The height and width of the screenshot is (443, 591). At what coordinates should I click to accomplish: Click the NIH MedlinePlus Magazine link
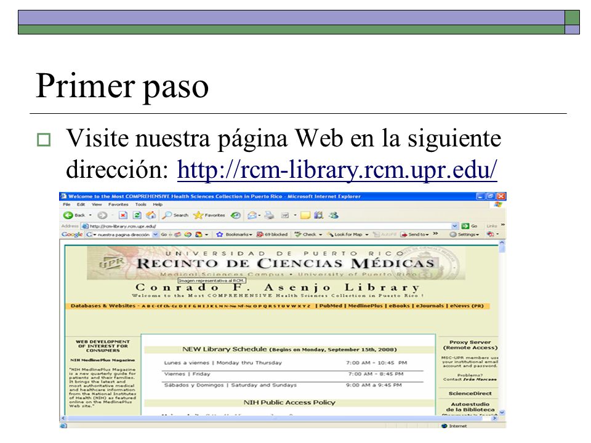(103, 360)
